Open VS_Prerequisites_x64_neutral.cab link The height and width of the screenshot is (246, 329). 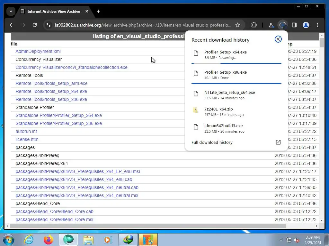click(x=77, y=187)
